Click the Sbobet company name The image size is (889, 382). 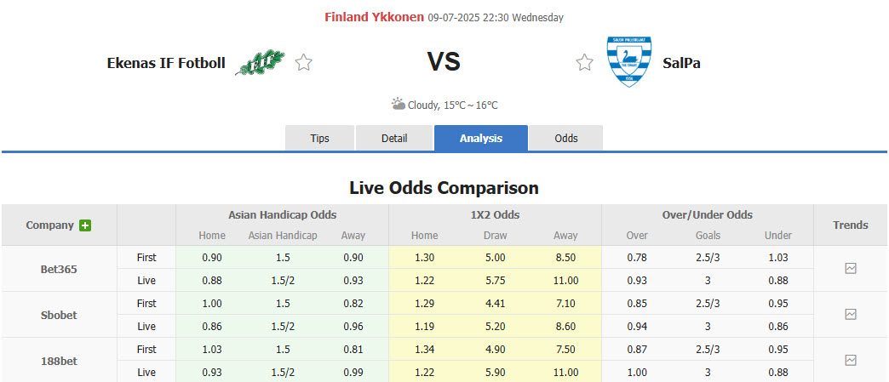tap(59, 315)
